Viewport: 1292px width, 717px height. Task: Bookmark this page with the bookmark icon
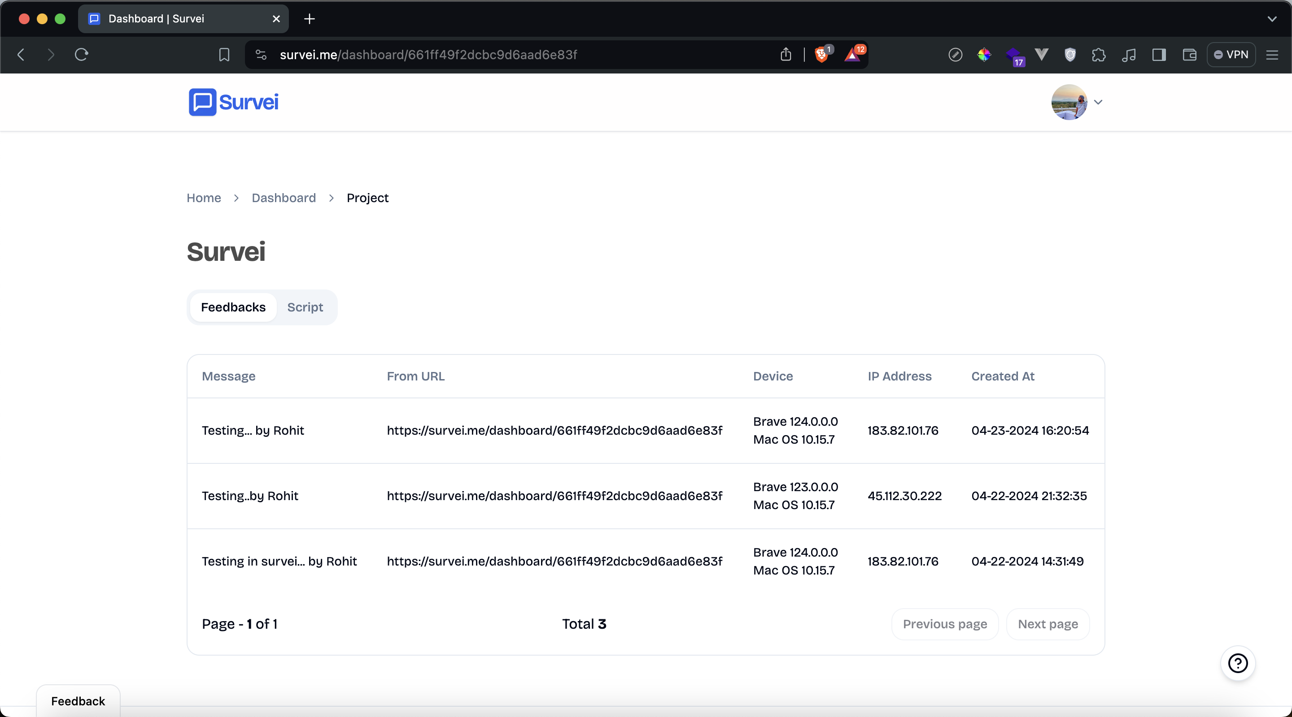coord(224,55)
